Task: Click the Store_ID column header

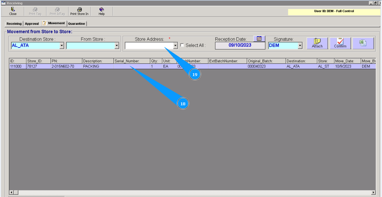Action: point(38,61)
